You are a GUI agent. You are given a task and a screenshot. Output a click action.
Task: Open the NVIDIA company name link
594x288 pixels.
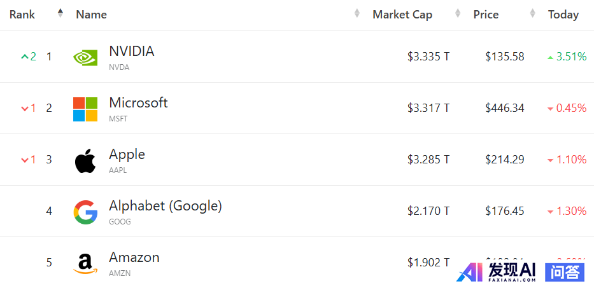click(x=131, y=51)
